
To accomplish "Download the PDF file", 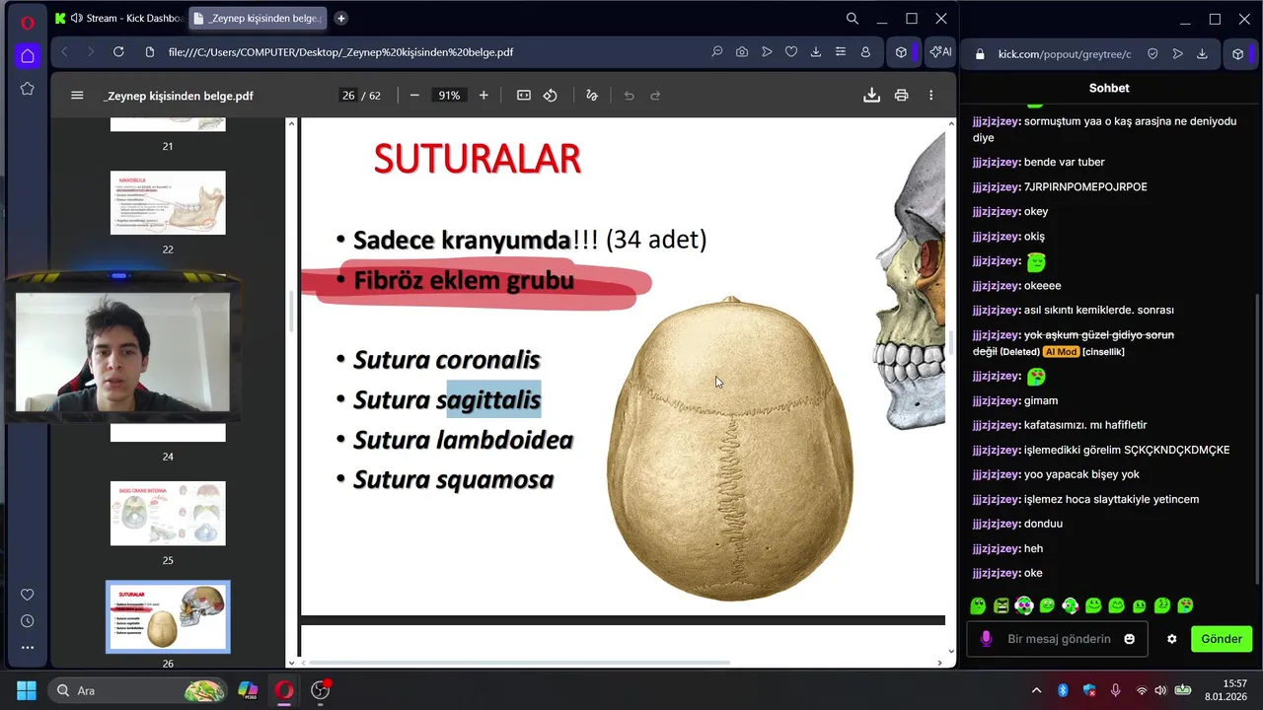I will [x=871, y=96].
